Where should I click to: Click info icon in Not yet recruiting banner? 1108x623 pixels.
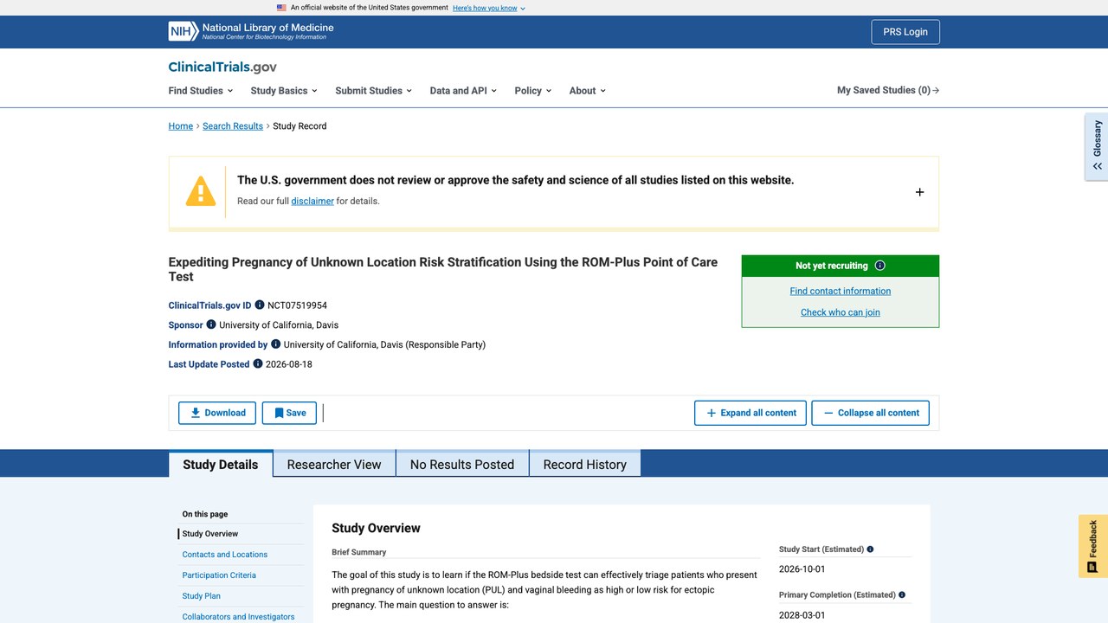pyautogui.click(x=880, y=266)
